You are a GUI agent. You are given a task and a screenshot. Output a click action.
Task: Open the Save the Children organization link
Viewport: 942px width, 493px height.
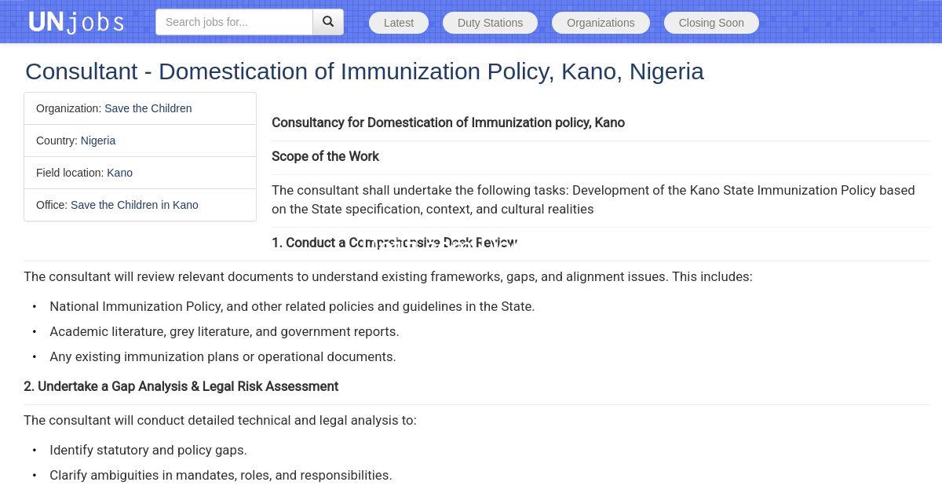(x=148, y=108)
